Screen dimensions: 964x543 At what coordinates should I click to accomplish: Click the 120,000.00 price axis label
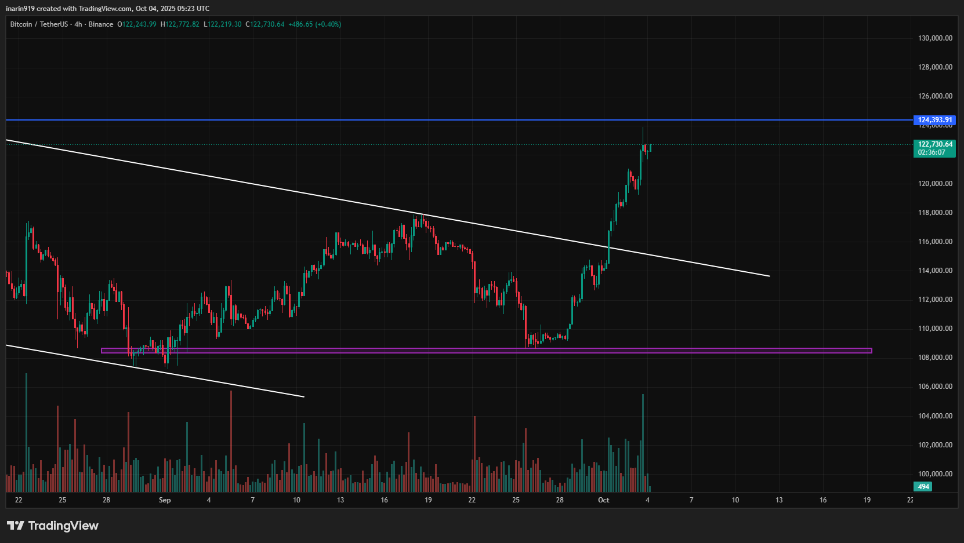tap(935, 184)
